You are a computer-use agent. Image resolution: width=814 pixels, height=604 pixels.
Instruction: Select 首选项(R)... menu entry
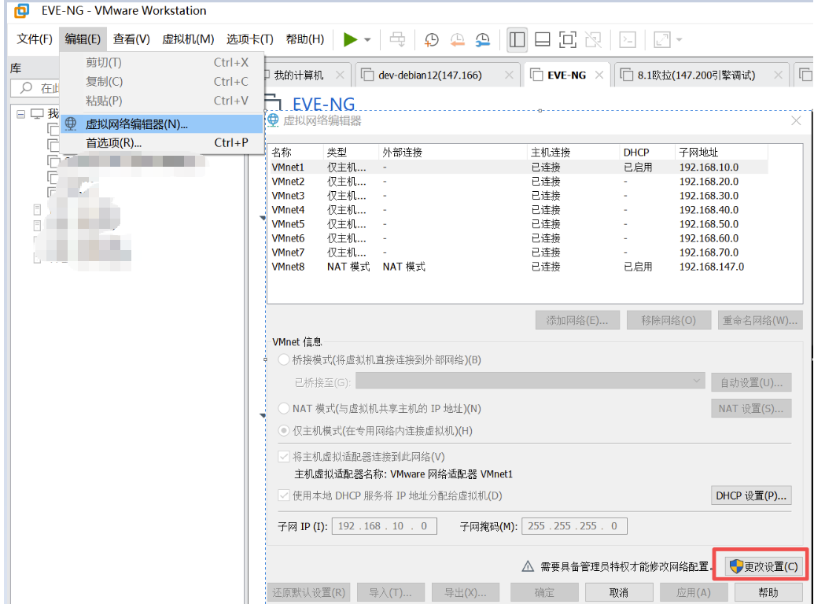161,142
